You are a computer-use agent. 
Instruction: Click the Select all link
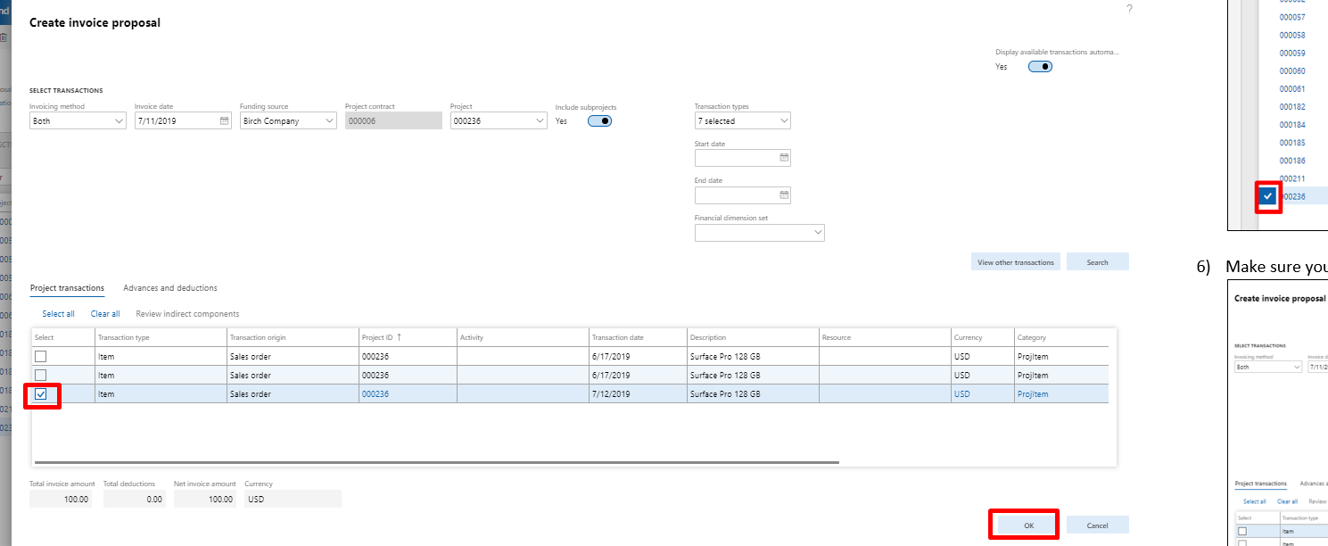pos(58,313)
